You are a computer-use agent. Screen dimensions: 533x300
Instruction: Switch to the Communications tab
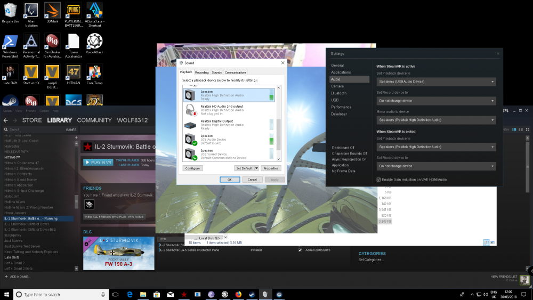[x=235, y=72]
